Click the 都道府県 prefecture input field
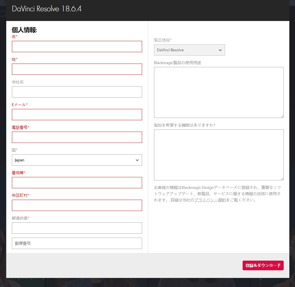Viewport: 295px width, 287px height. pos(77,228)
